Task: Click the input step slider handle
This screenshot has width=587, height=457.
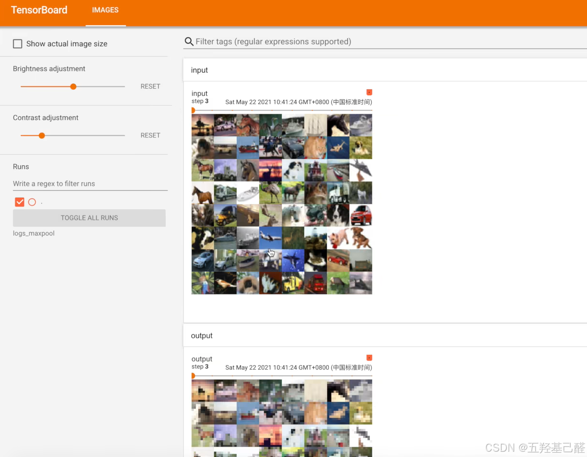Action: pos(193,110)
